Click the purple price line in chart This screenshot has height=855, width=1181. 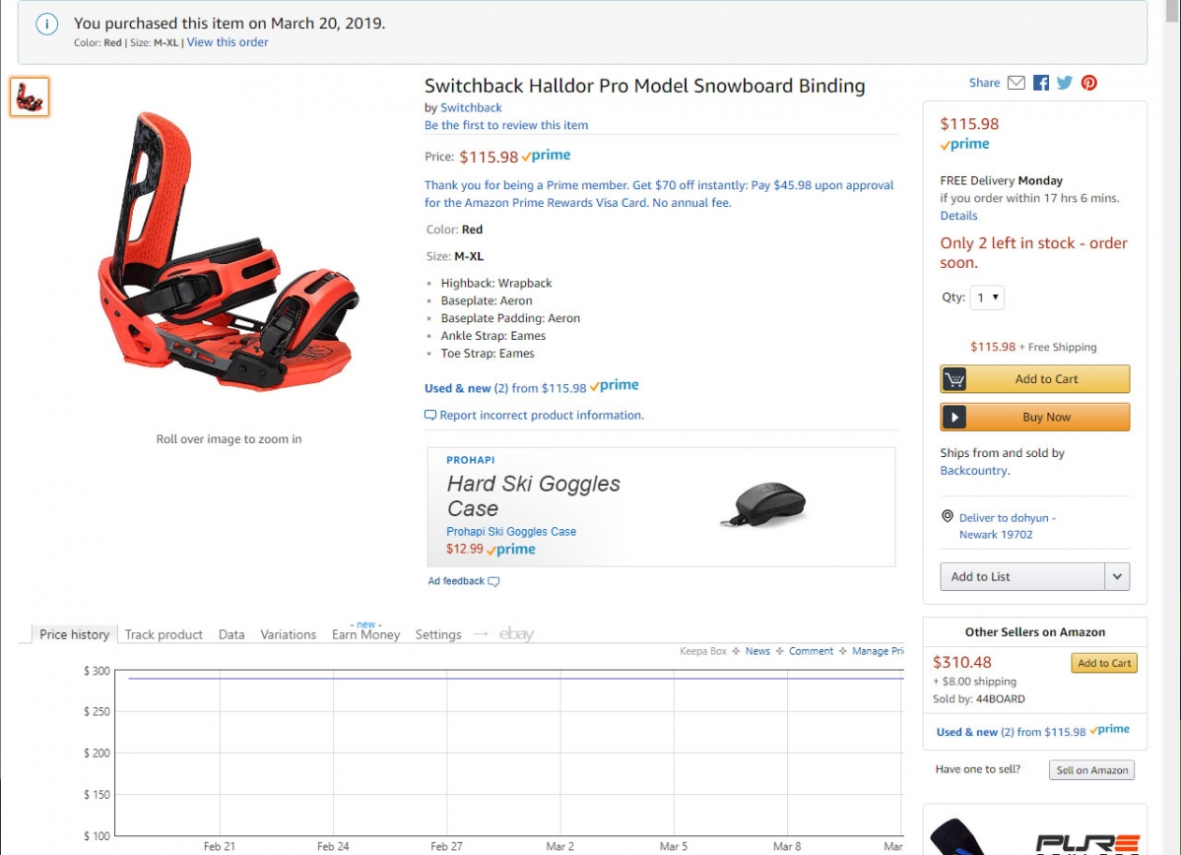(516, 679)
